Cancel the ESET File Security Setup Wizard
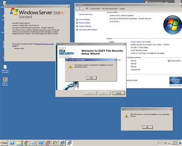182x146 pixels. pyautogui.click(x=119, y=93)
